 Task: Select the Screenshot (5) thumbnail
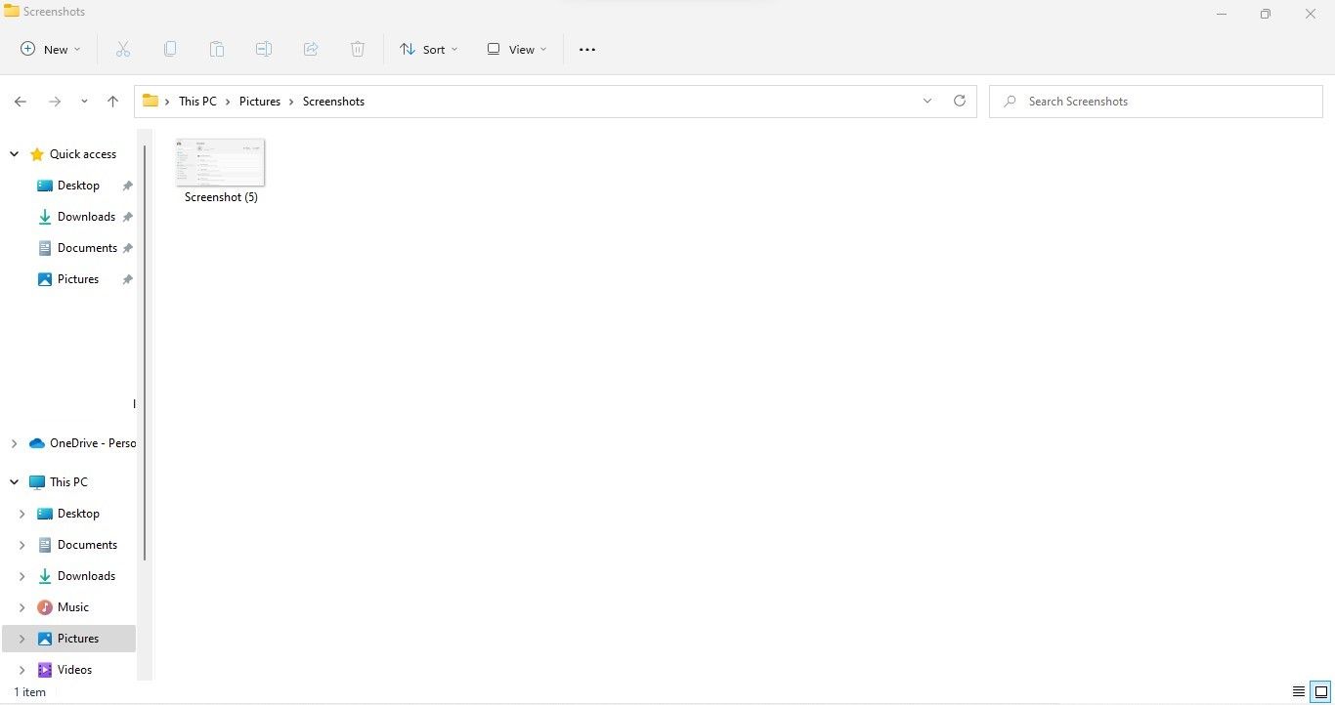221,162
